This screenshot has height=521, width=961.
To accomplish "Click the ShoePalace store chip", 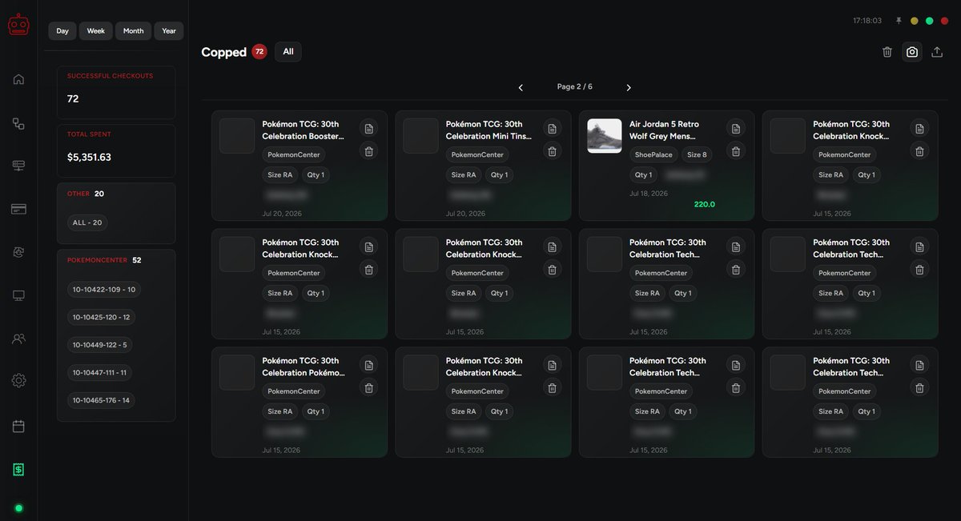I will [x=653, y=154].
